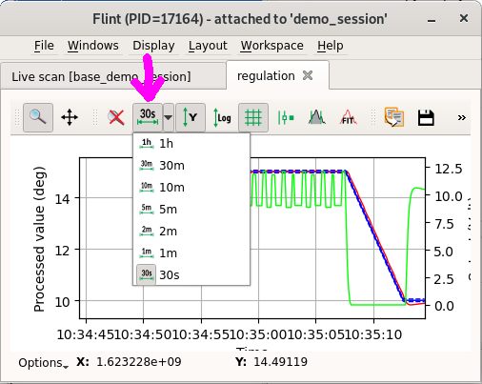Viewport: 482px width, 384px height.
Task: Open the FIT curve tool
Action: point(348,117)
